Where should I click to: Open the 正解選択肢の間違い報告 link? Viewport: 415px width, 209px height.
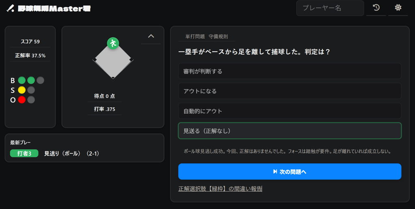[x=220, y=189]
